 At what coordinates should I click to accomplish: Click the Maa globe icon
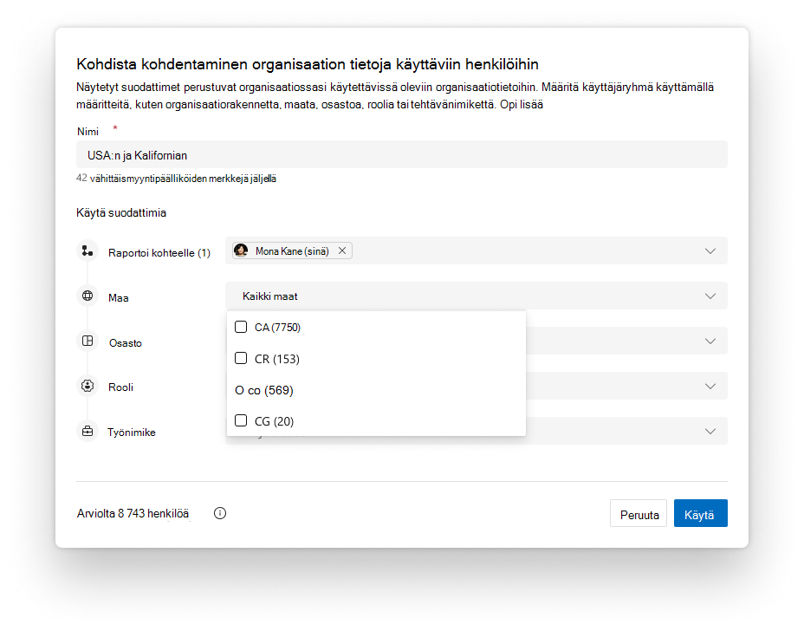pyautogui.click(x=88, y=296)
